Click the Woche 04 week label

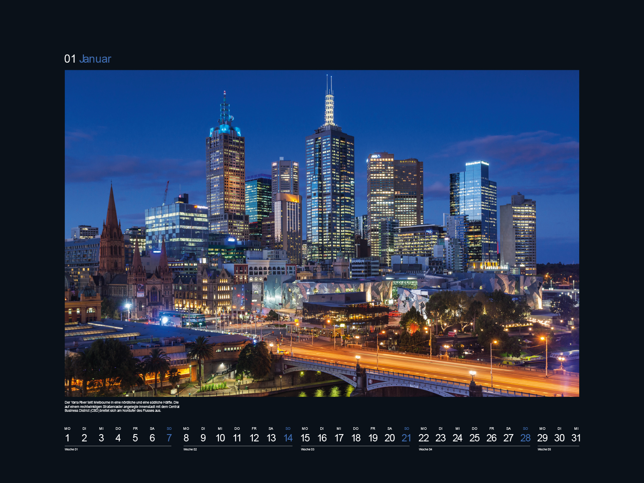(x=425, y=450)
